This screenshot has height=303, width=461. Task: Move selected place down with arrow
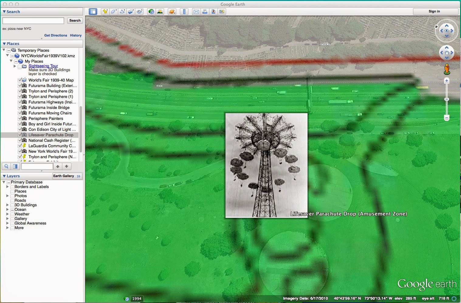coord(67,166)
